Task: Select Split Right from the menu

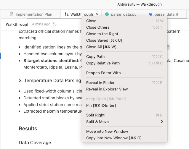Action: (95, 115)
